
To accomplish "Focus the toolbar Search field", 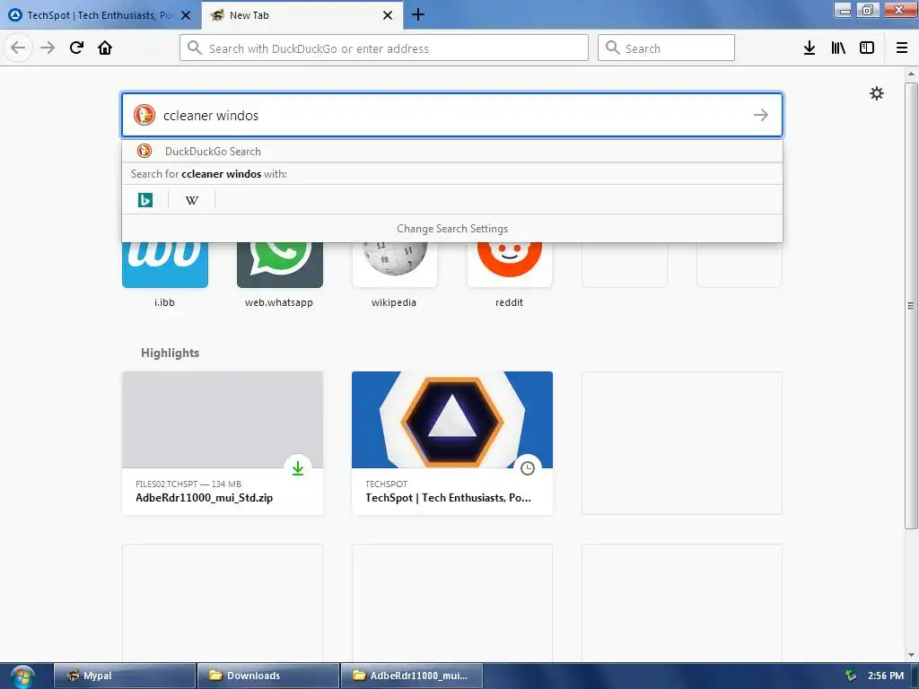I will pyautogui.click(x=667, y=48).
